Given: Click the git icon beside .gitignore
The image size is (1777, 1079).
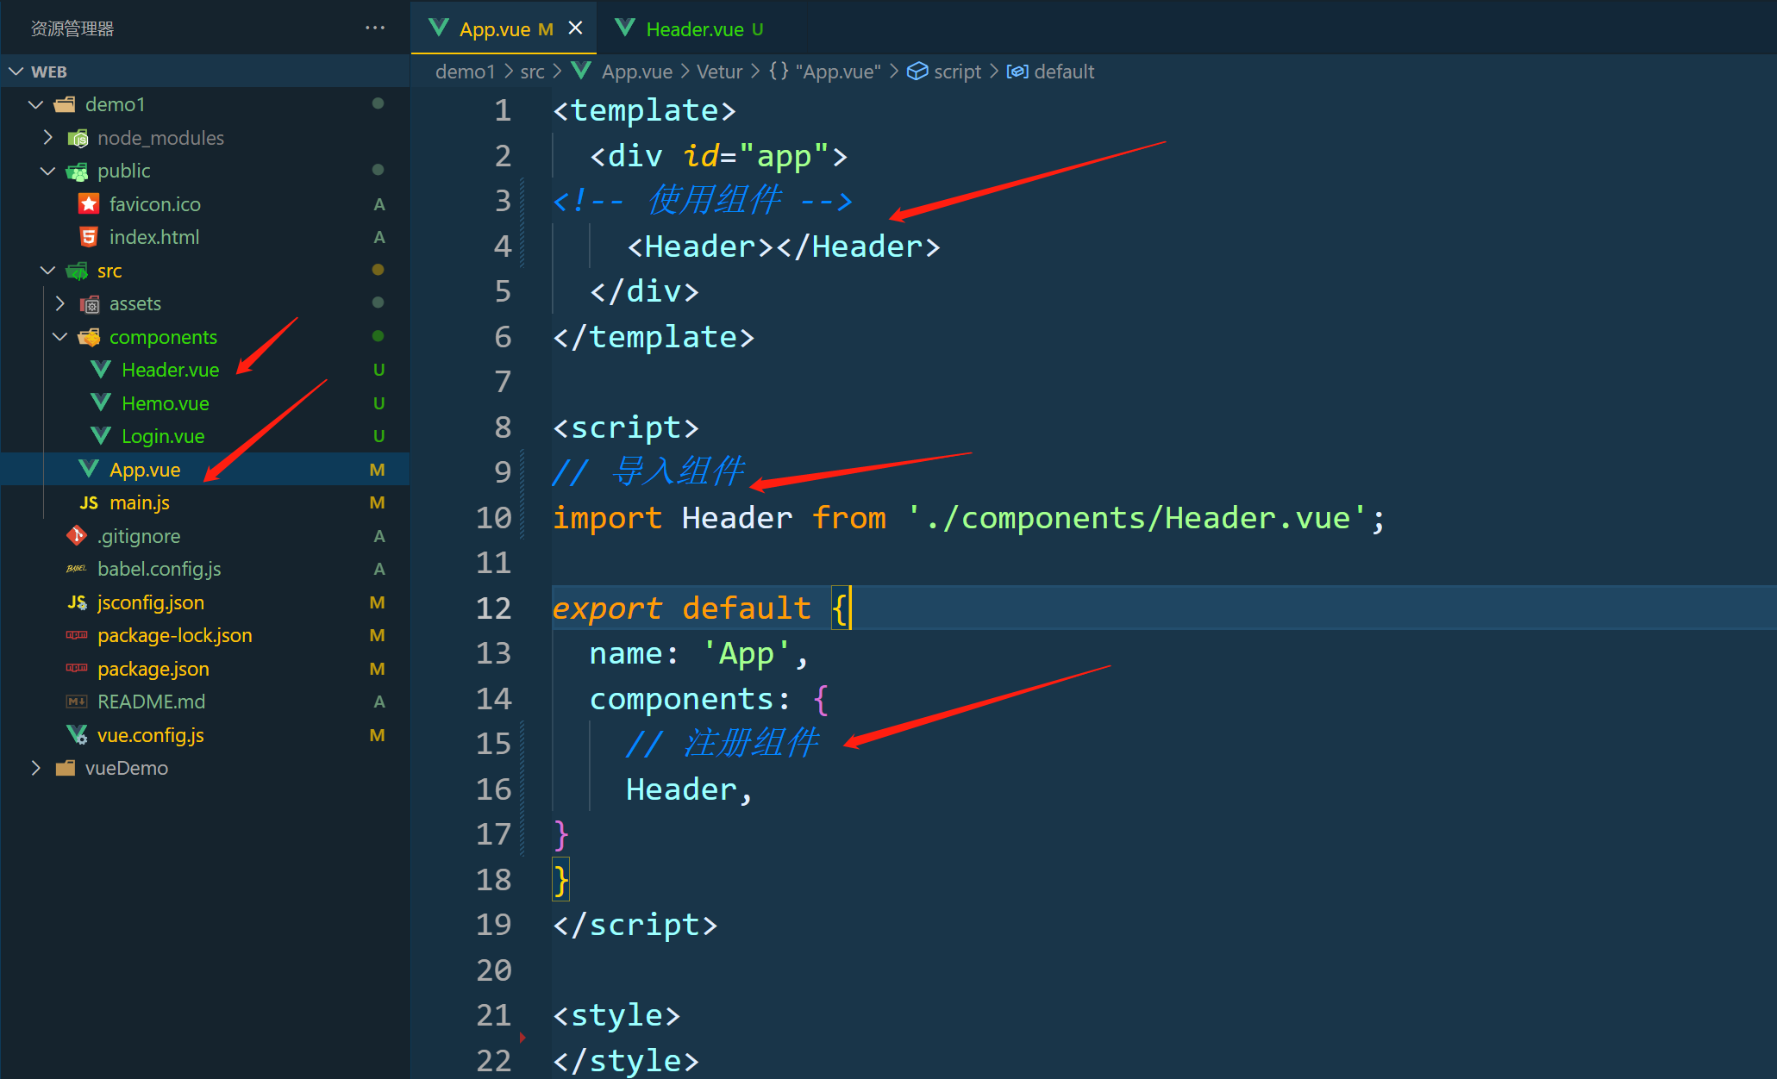Looking at the screenshot, I should coord(77,535).
